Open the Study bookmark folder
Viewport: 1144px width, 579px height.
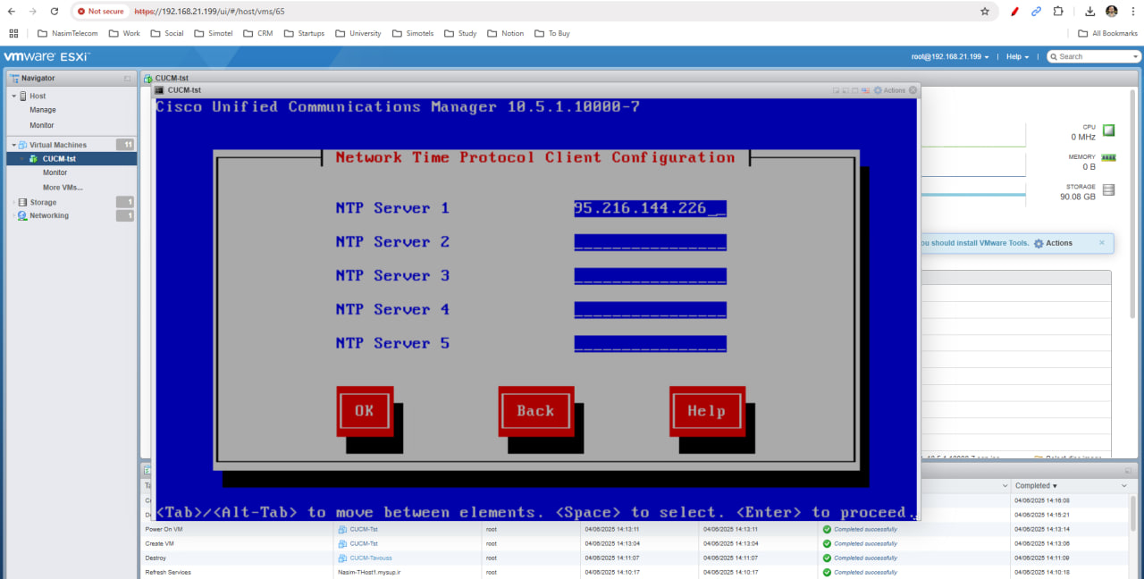[x=460, y=33]
